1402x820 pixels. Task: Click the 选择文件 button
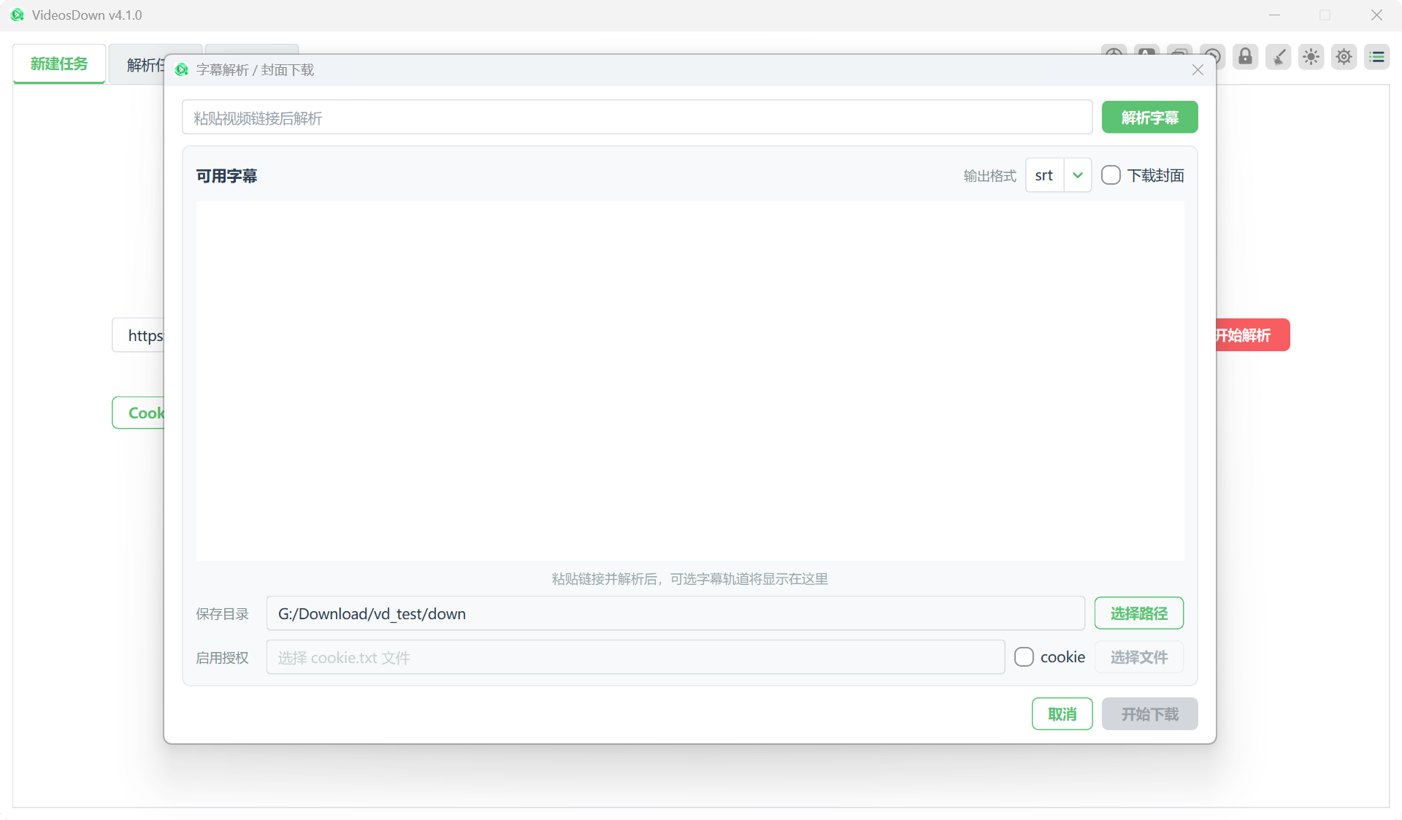[x=1138, y=657]
